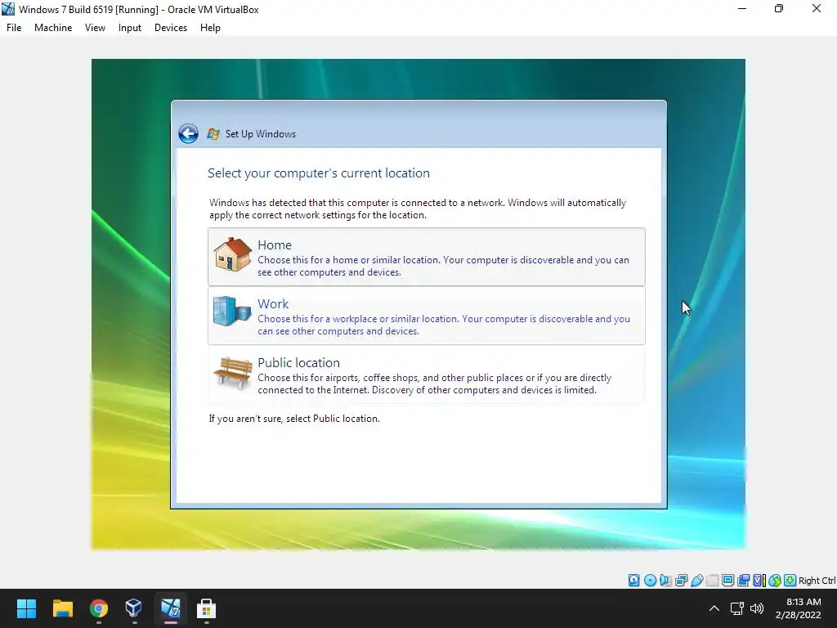The width and height of the screenshot is (837, 628).
Task: Click the hard disk activity indicator in VirtualBox status bar
Action: click(x=633, y=580)
